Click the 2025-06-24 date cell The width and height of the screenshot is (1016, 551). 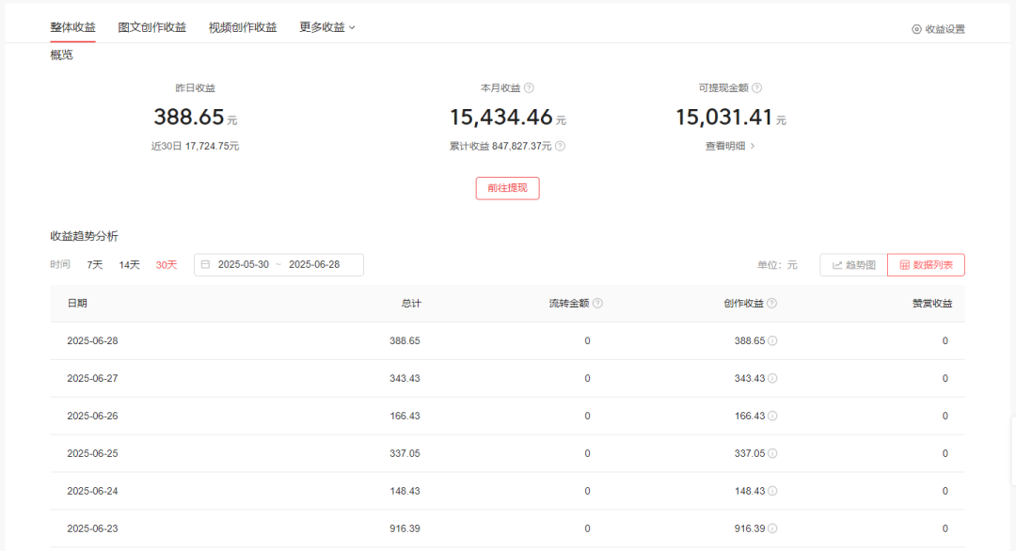tap(92, 491)
